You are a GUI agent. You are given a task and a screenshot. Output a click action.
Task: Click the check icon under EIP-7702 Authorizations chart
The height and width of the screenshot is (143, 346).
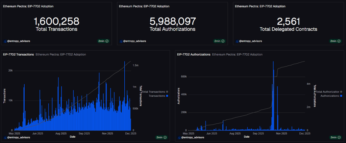tap(339, 137)
